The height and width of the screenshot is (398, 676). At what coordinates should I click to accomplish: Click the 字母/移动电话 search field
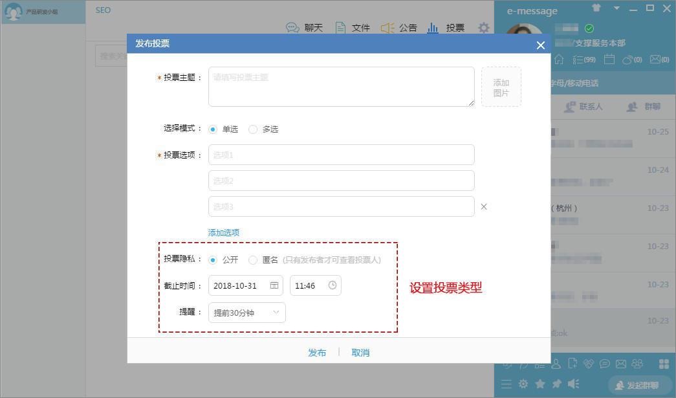point(613,83)
